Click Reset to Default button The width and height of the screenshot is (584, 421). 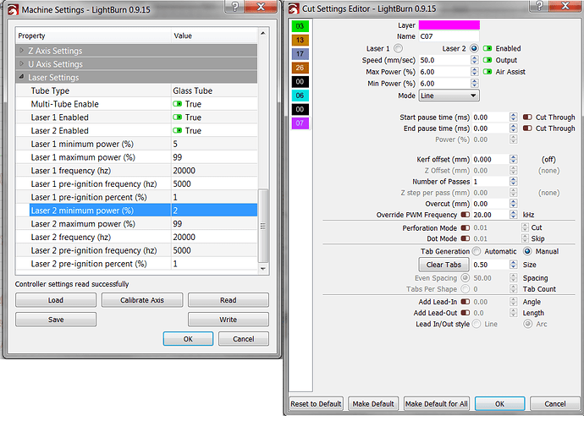click(316, 403)
